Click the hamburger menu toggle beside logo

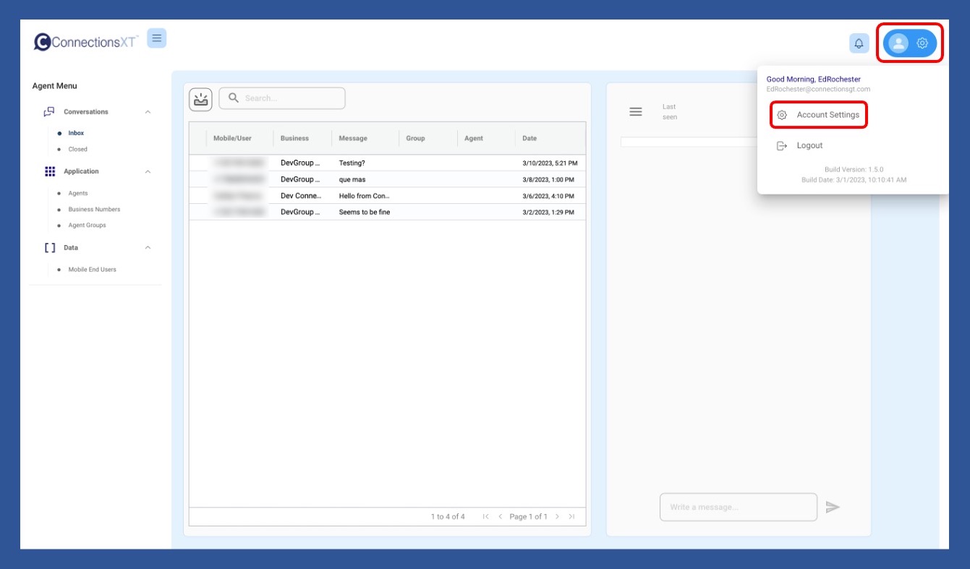156,38
